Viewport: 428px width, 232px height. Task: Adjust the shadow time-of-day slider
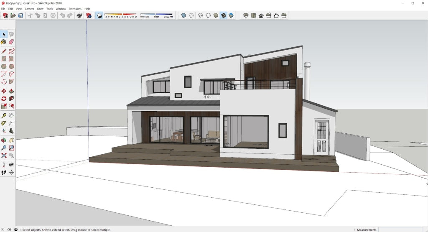click(x=156, y=15)
